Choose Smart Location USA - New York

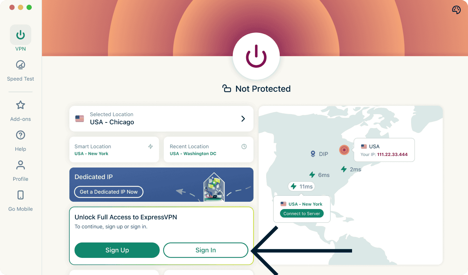pyautogui.click(x=114, y=150)
